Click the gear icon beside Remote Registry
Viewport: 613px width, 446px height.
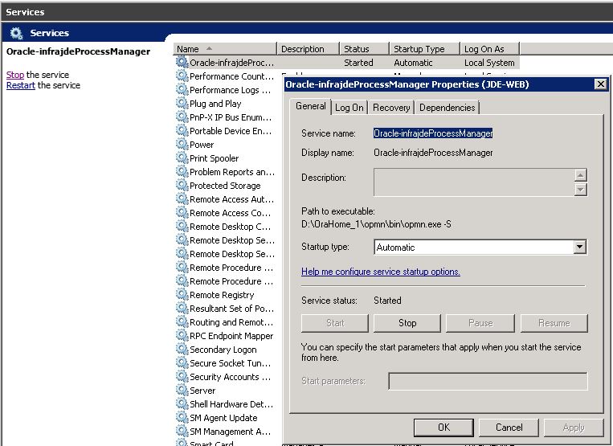182,294
